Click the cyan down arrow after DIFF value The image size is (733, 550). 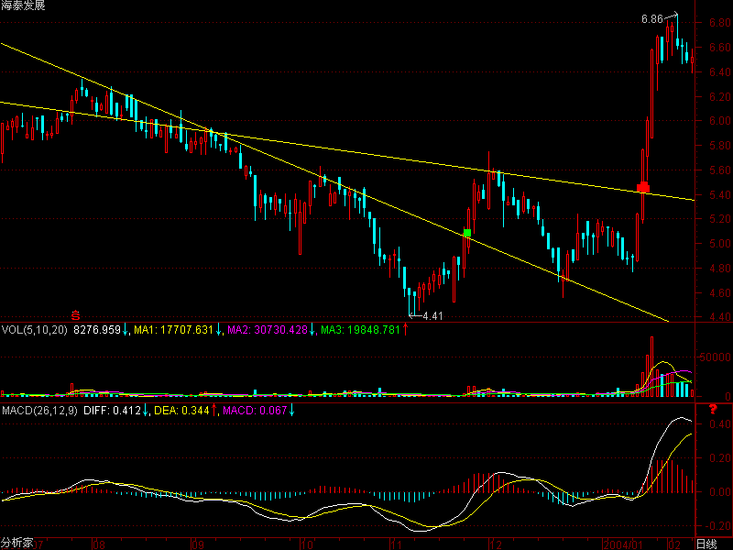tap(147, 412)
